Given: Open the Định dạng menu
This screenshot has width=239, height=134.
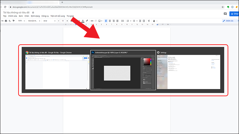Looking at the screenshot, I should click(x=35, y=16).
